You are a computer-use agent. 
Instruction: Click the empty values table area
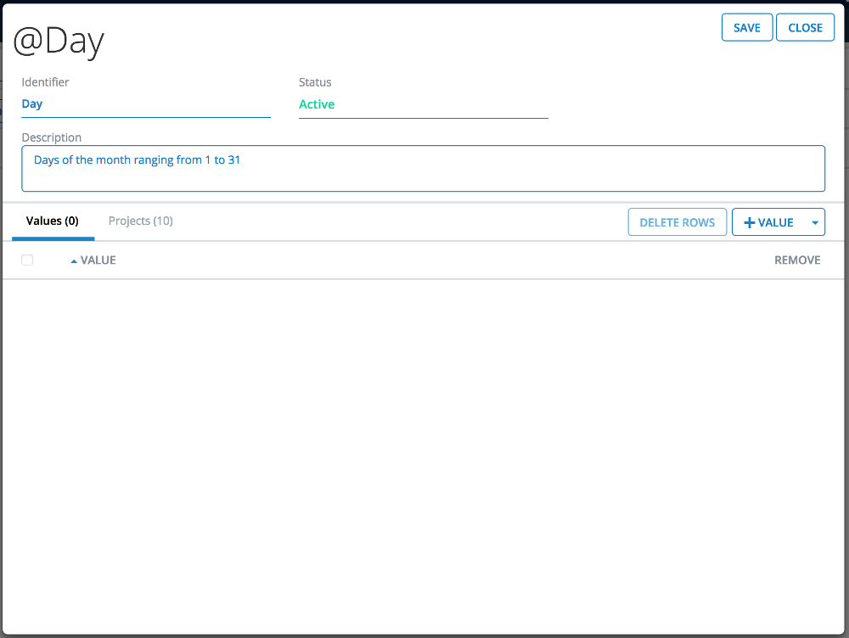[423, 450]
